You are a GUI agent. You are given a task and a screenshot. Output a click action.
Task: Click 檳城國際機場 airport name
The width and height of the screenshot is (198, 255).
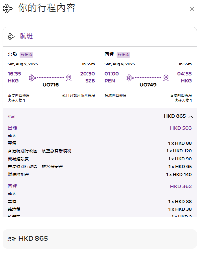(115, 96)
